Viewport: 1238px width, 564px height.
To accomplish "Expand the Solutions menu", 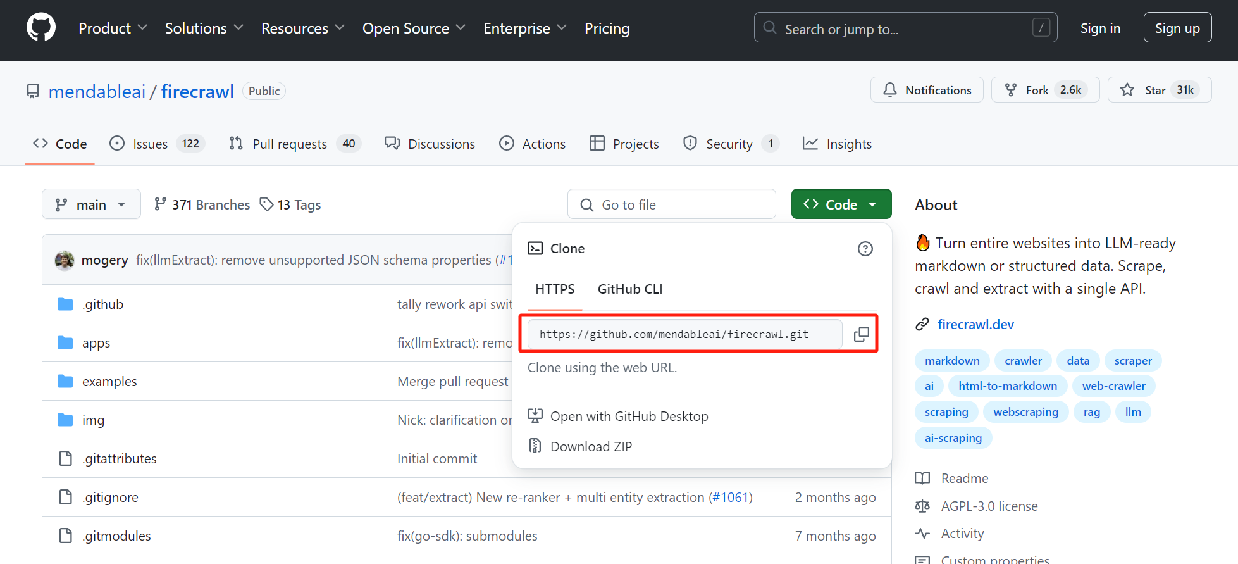I will pyautogui.click(x=204, y=28).
